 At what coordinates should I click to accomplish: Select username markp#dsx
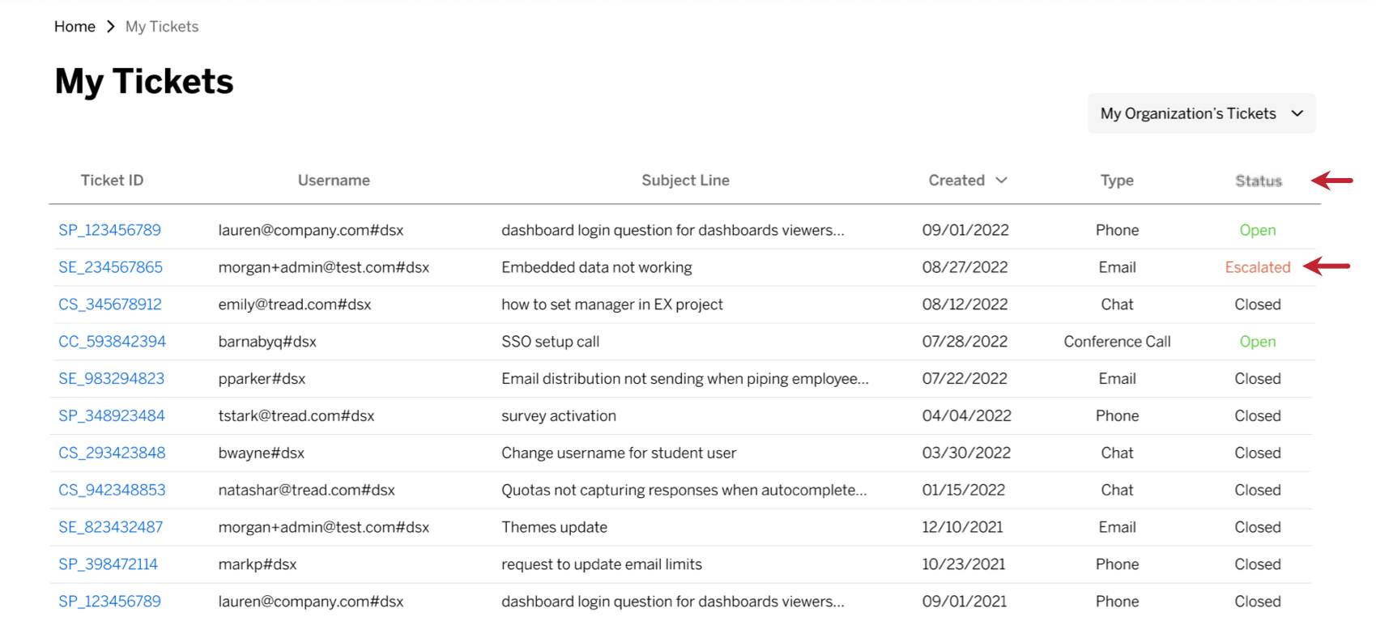coord(258,565)
